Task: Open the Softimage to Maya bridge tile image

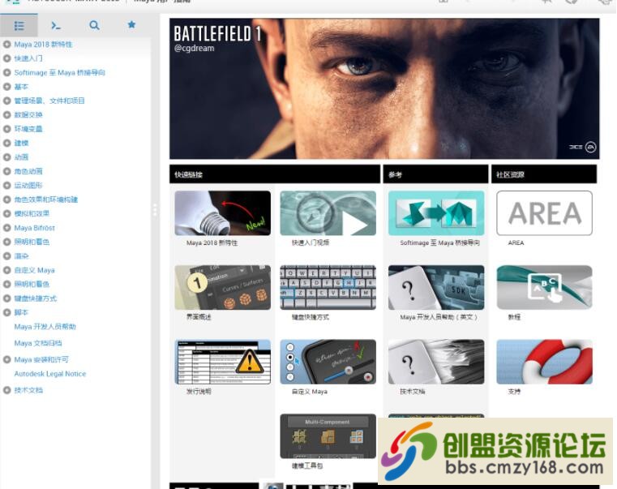Action: pos(436,213)
